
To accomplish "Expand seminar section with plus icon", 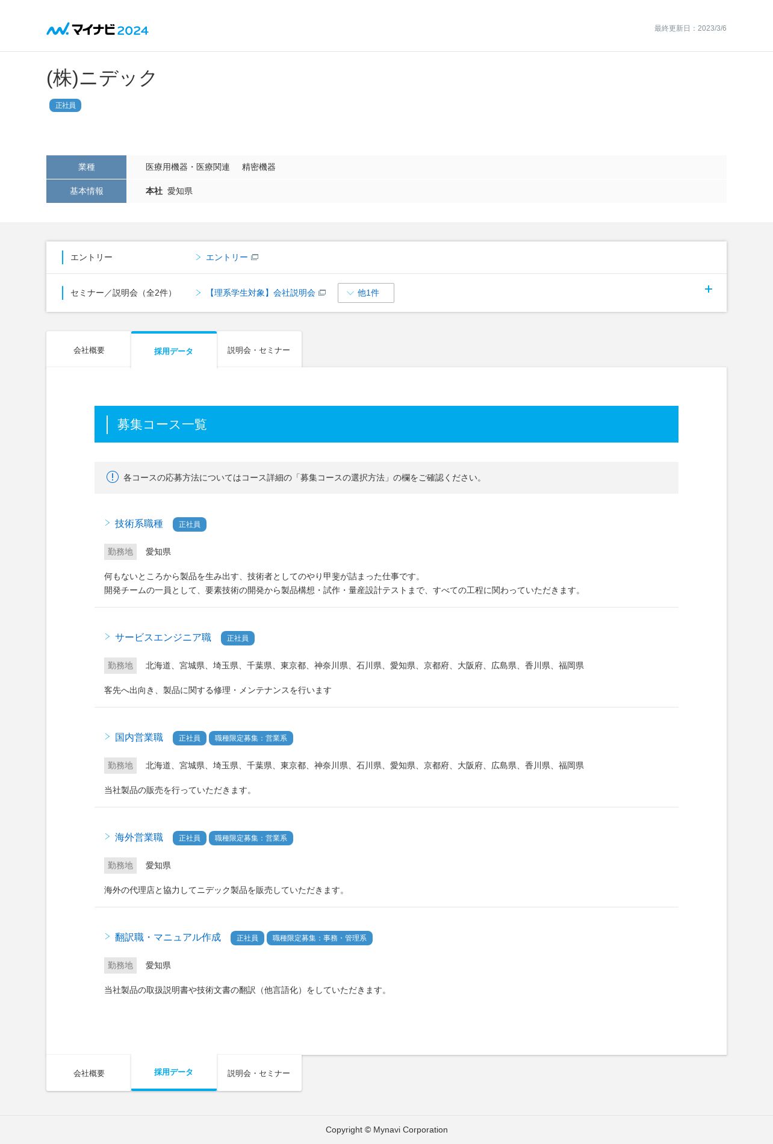I will coord(709,289).
